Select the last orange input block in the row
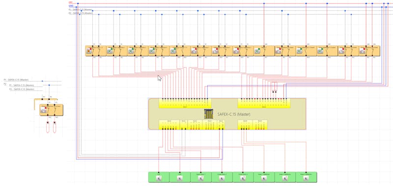The width and height of the screenshot is (393, 186). tap(369, 51)
